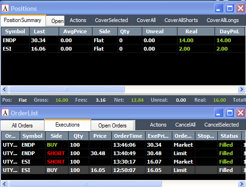Sort OrderList by Status column header
The width and height of the screenshot is (246, 187).
[x=230, y=136]
